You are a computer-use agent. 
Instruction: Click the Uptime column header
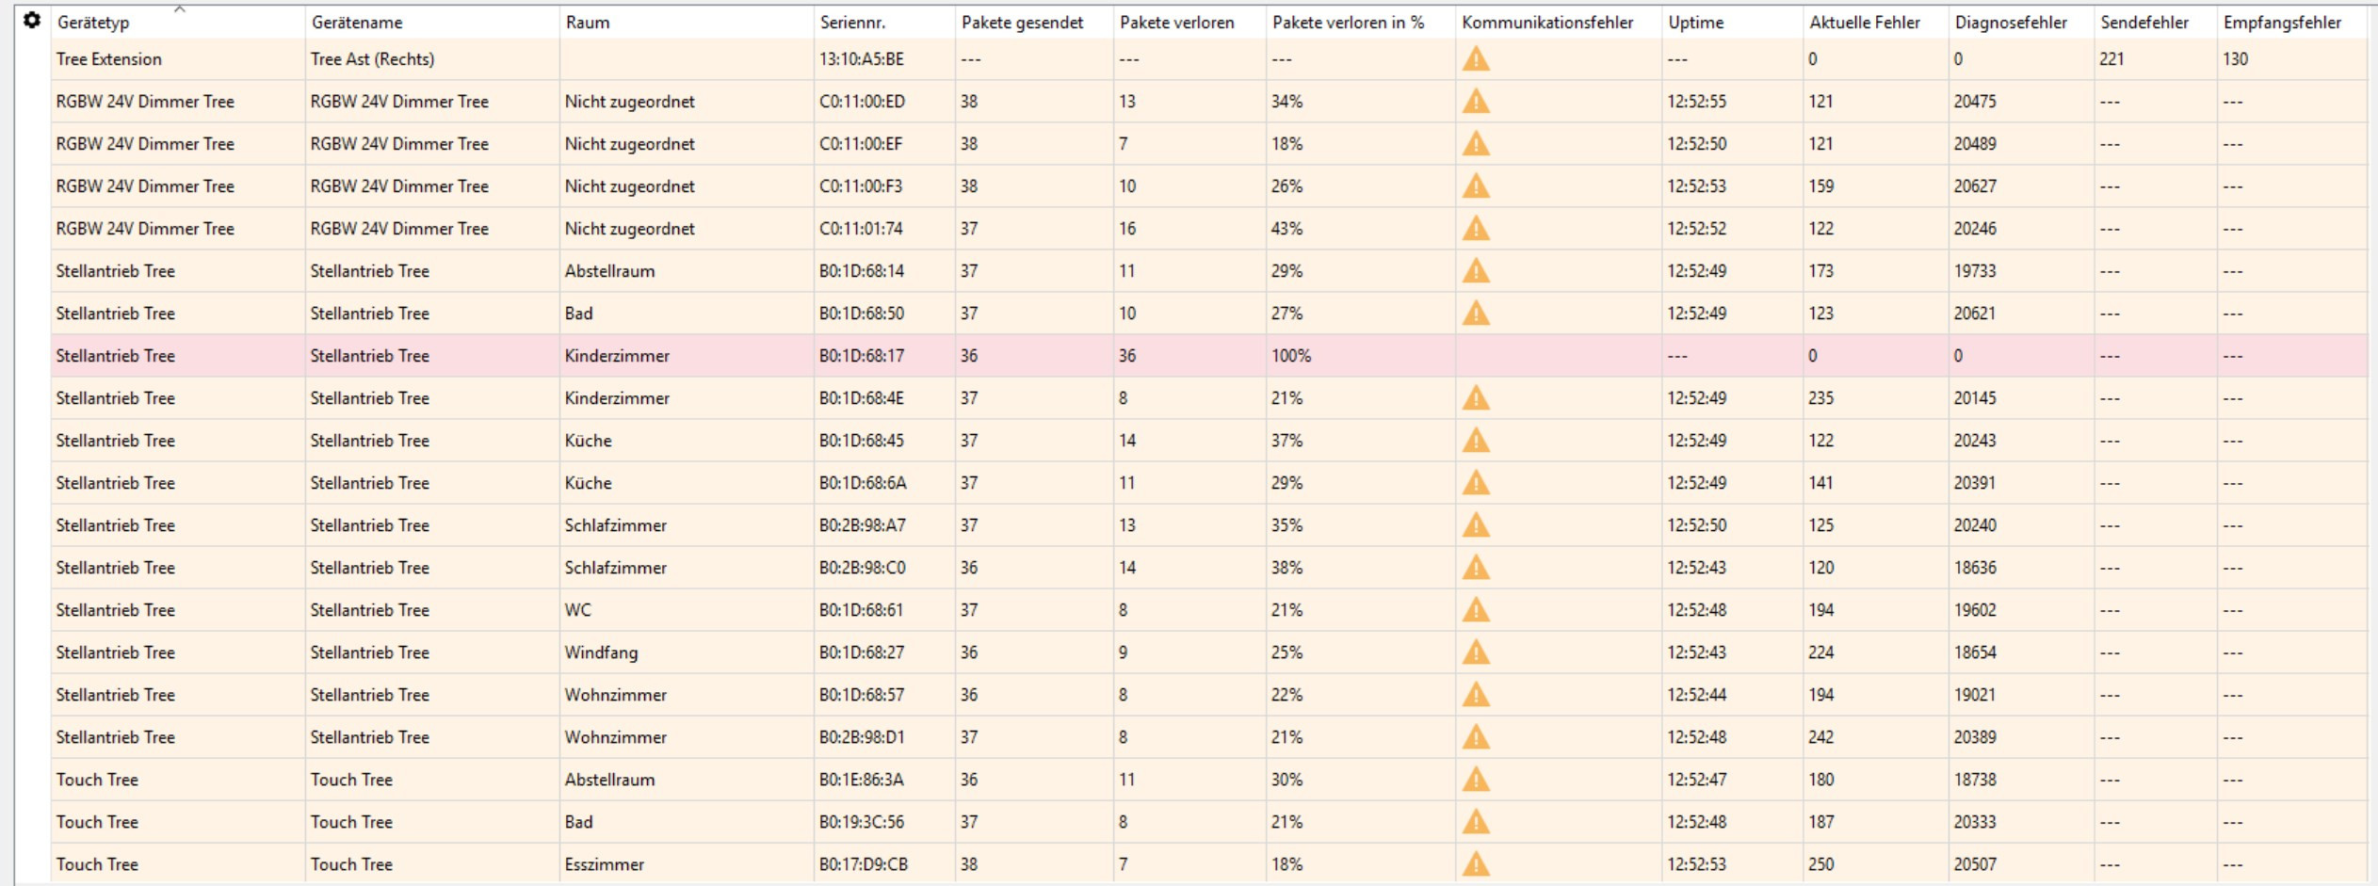[1696, 23]
